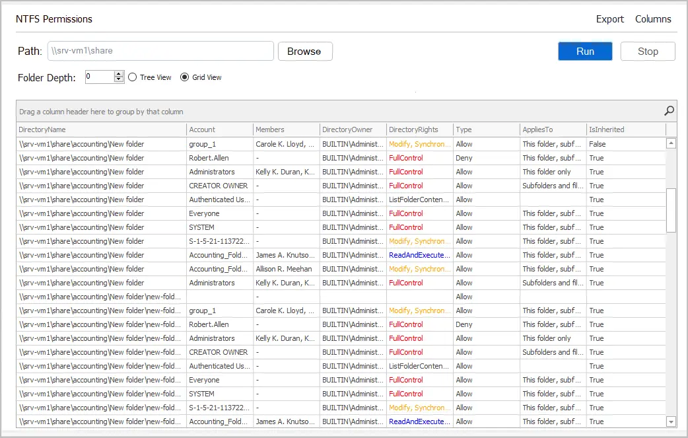The width and height of the screenshot is (688, 438).
Task: Select first 'Deny' type cell
Action: 487,158
